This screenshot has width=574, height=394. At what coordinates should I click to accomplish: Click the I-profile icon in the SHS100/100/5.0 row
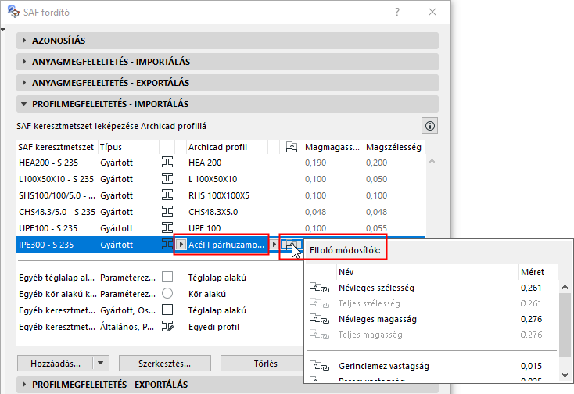167,195
